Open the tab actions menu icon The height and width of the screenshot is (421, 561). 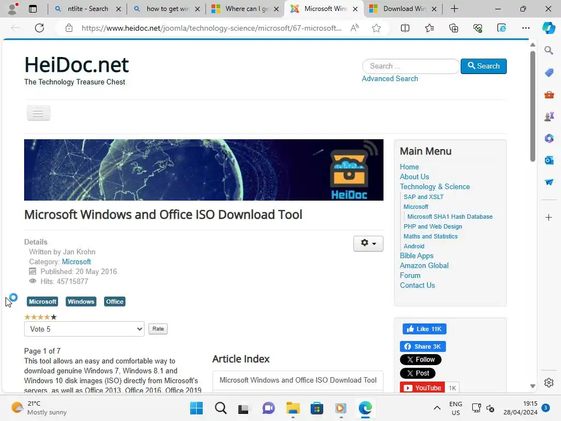[33, 9]
